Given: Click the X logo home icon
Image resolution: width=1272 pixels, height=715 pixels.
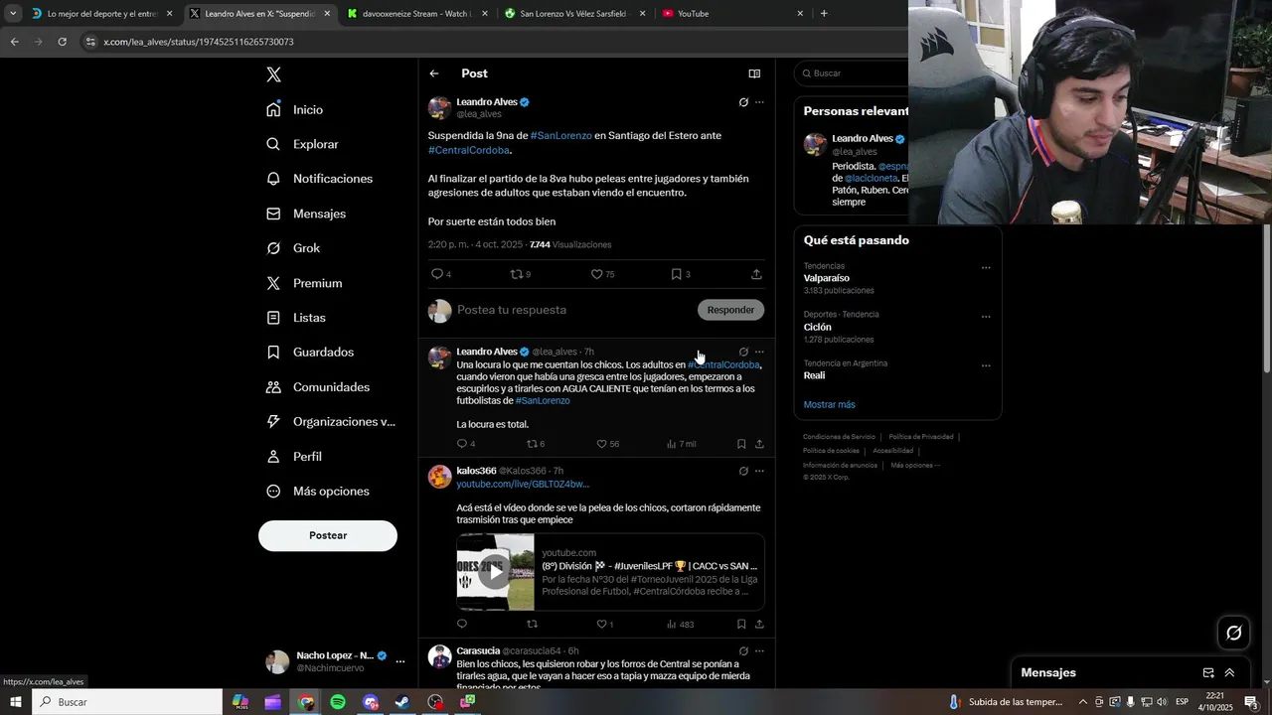Looking at the screenshot, I should [273, 74].
